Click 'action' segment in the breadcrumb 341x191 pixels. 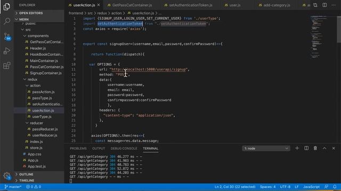(116, 13)
